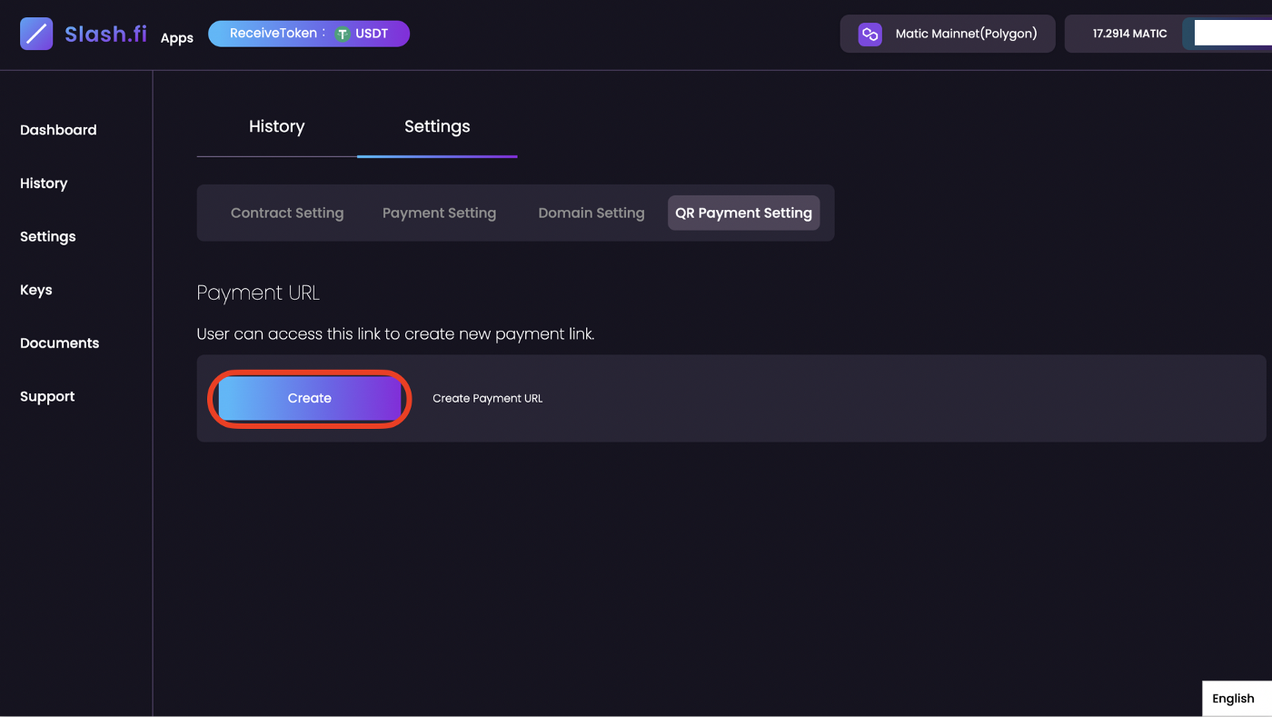This screenshot has height=717, width=1272.
Task: Open the ReceiveToken USDT selector
Action: click(x=309, y=33)
